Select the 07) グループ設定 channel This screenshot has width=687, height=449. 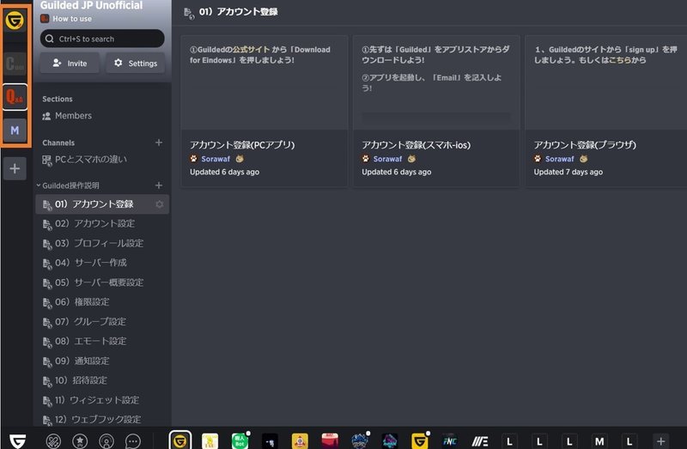point(102,322)
